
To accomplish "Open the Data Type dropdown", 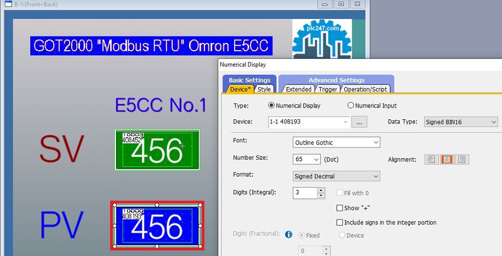I will coord(494,122).
